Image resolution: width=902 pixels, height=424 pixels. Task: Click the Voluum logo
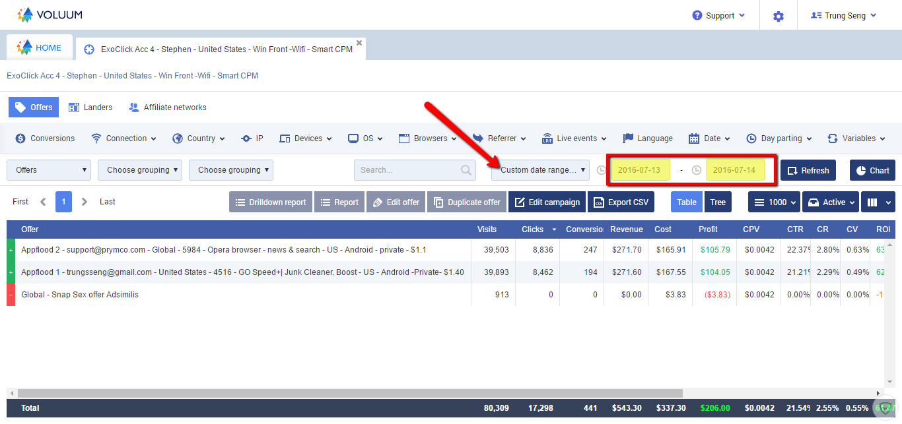(x=50, y=15)
